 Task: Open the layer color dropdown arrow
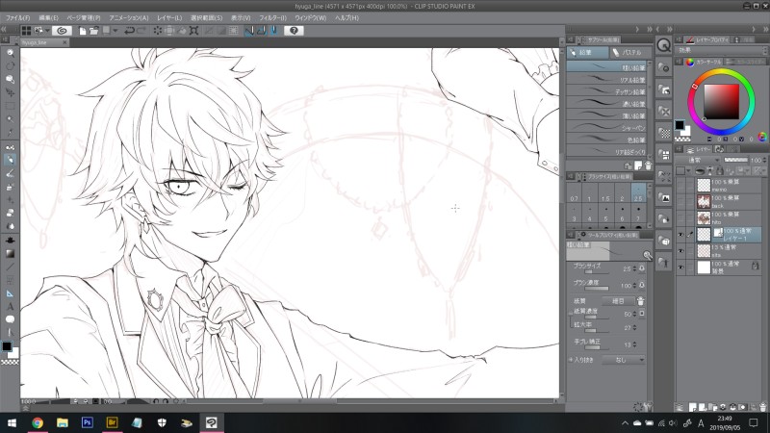point(688,171)
